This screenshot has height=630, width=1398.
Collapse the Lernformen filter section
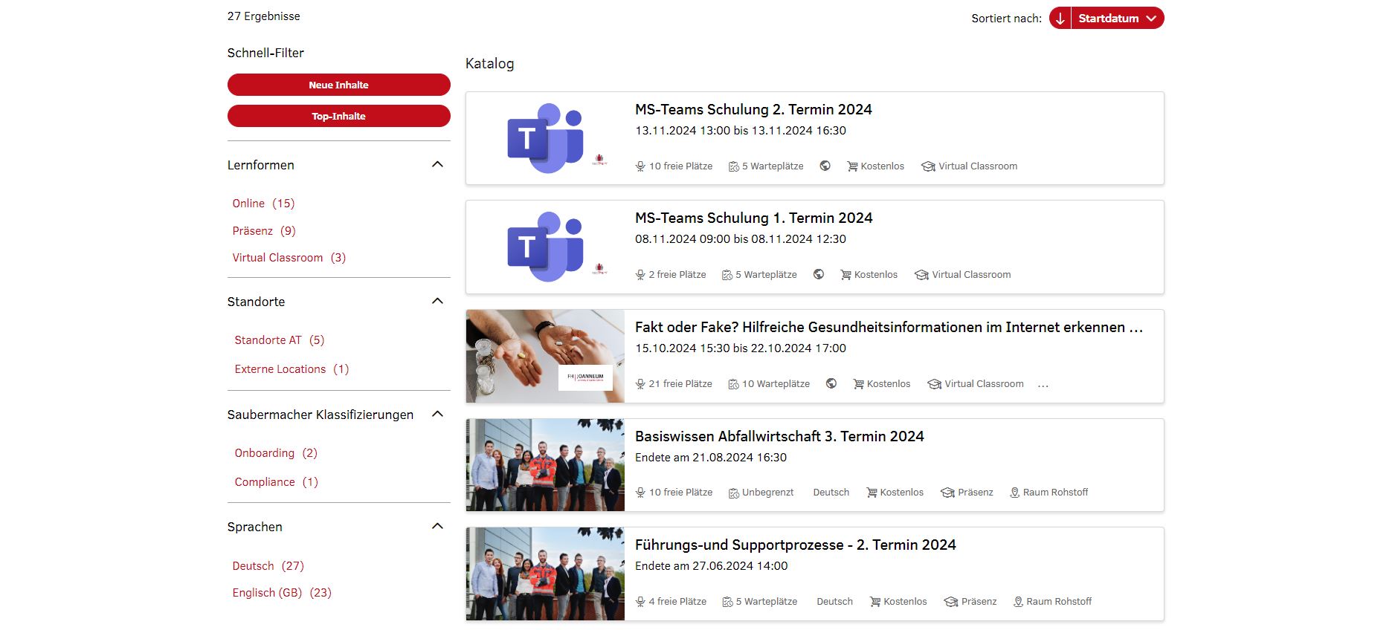pos(437,165)
